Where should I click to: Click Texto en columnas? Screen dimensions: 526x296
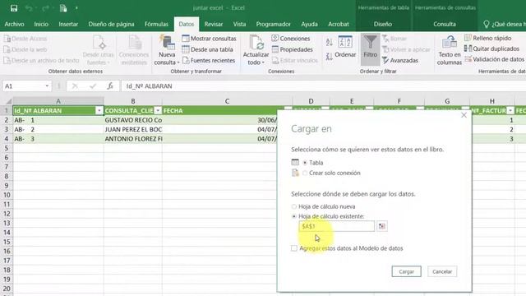pyautogui.click(x=450, y=50)
